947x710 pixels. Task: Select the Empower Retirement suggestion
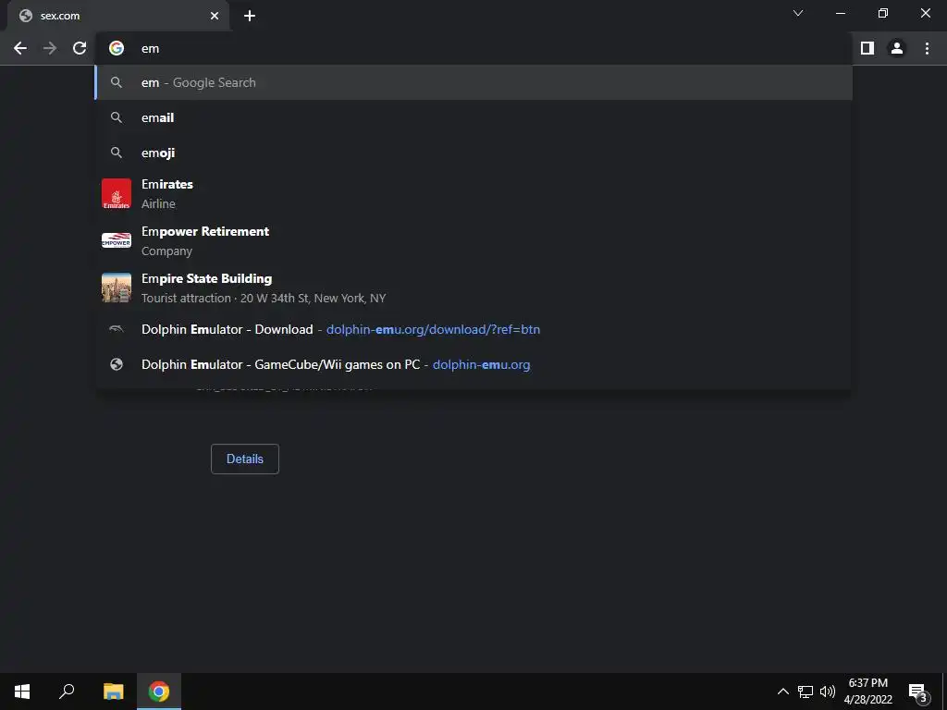pos(473,241)
